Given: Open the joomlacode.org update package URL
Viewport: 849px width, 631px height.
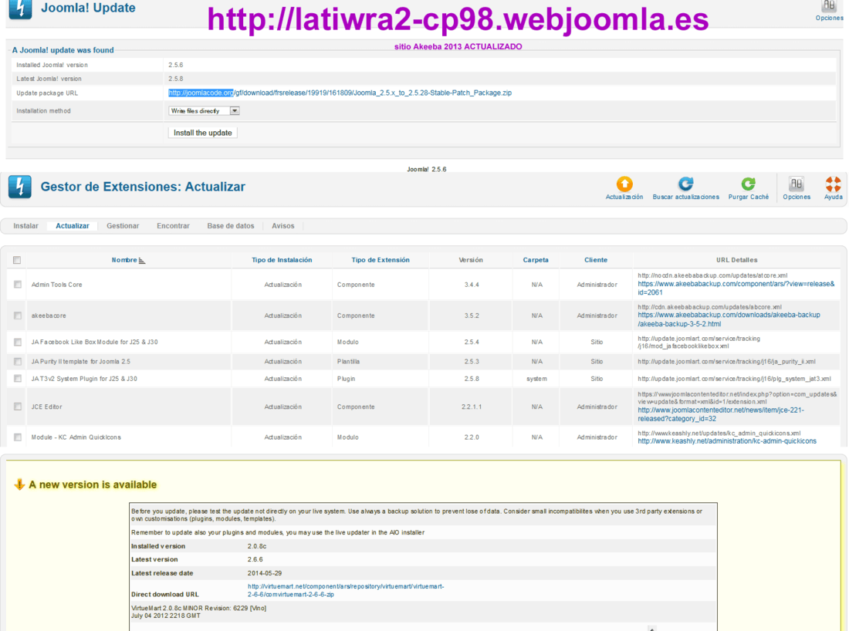Looking at the screenshot, I should point(340,93).
